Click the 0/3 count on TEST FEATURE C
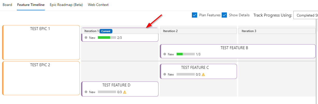The image size is (318, 104). coord(198,75)
